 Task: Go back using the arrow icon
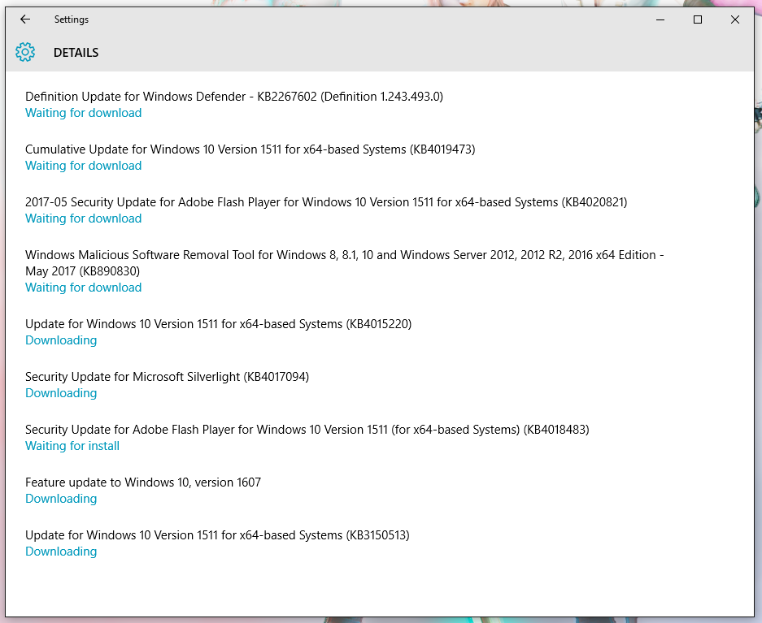pyautogui.click(x=25, y=19)
